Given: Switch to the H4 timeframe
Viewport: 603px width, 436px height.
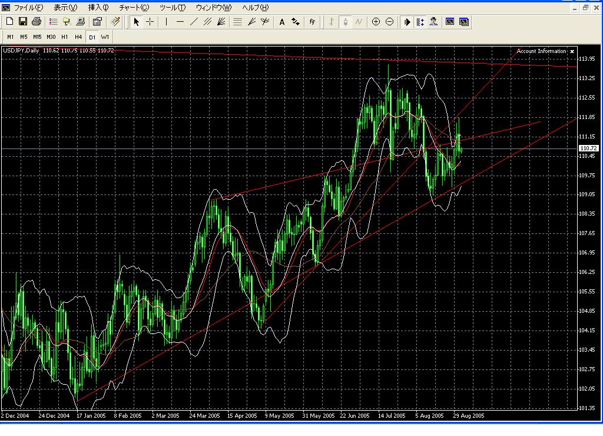Looking at the screenshot, I should (x=78, y=37).
